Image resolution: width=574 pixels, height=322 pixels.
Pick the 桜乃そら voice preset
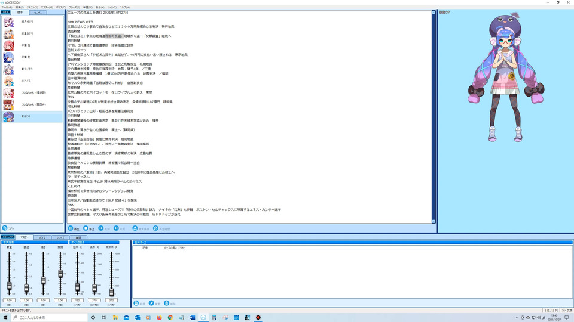point(32,81)
